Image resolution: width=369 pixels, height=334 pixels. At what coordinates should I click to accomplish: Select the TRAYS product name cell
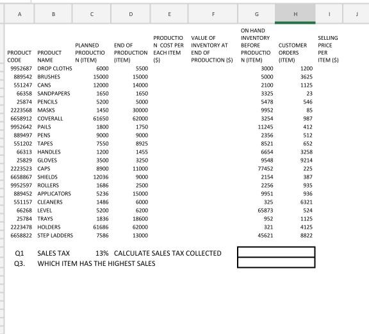(x=45, y=219)
